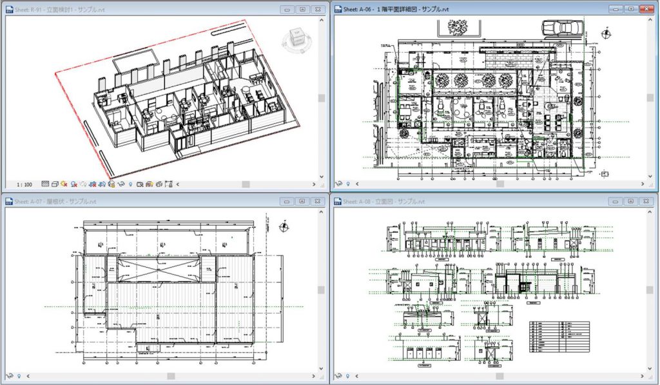Toggle crop region visibility in 3D view
The image size is (660, 385).
pyautogui.click(x=102, y=184)
